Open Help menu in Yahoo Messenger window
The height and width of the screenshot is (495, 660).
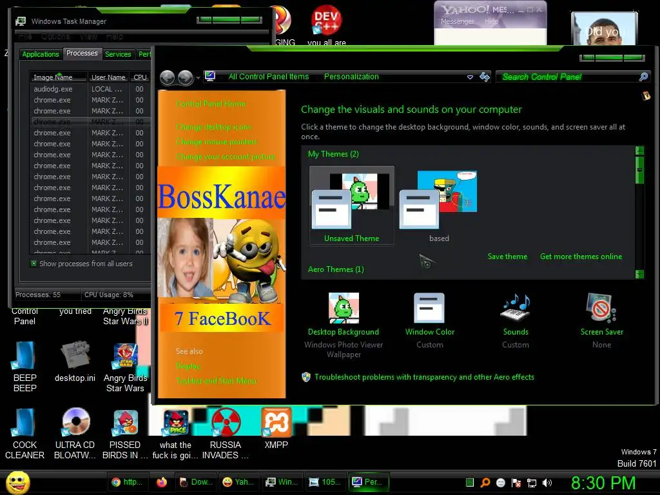(x=491, y=21)
